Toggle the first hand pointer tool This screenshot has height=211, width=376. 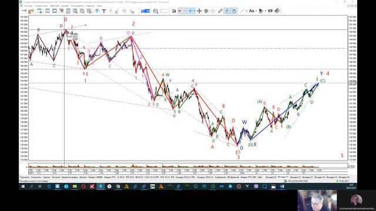click(227, 11)
